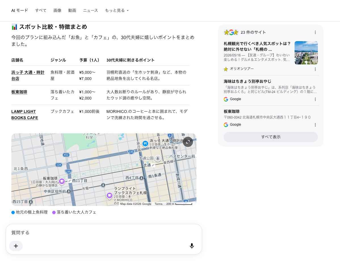The height and width of the screenshot is (261, 340).
Task: Click the Map data ©2026 Google text
Action: [x=136, y=204]
